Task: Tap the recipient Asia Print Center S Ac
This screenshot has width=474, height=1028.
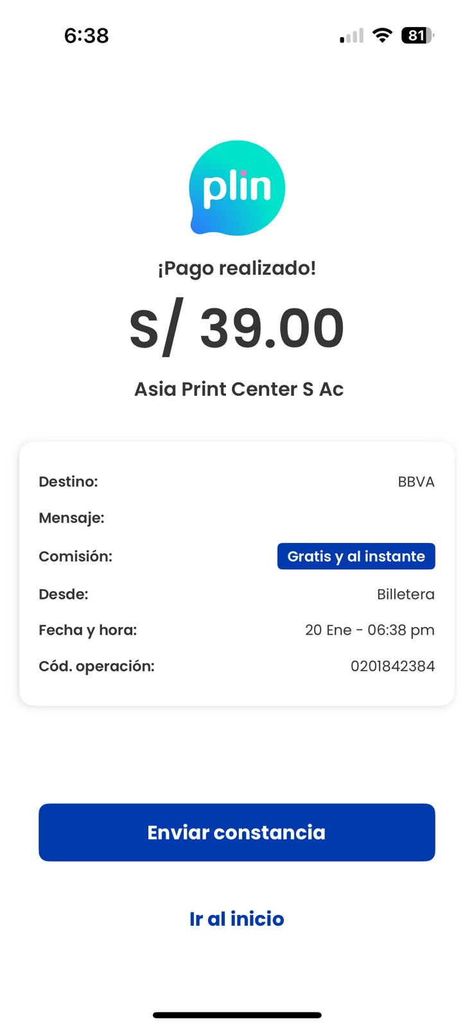Action: point(238,389)
